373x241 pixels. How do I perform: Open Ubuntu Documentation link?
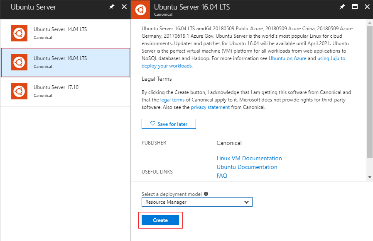point(247,167)
